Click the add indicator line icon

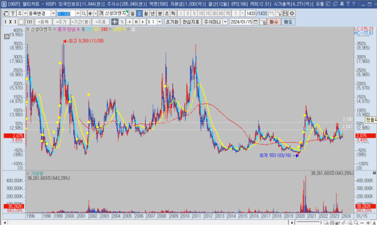pyautogui.click(x=278, y=14)
